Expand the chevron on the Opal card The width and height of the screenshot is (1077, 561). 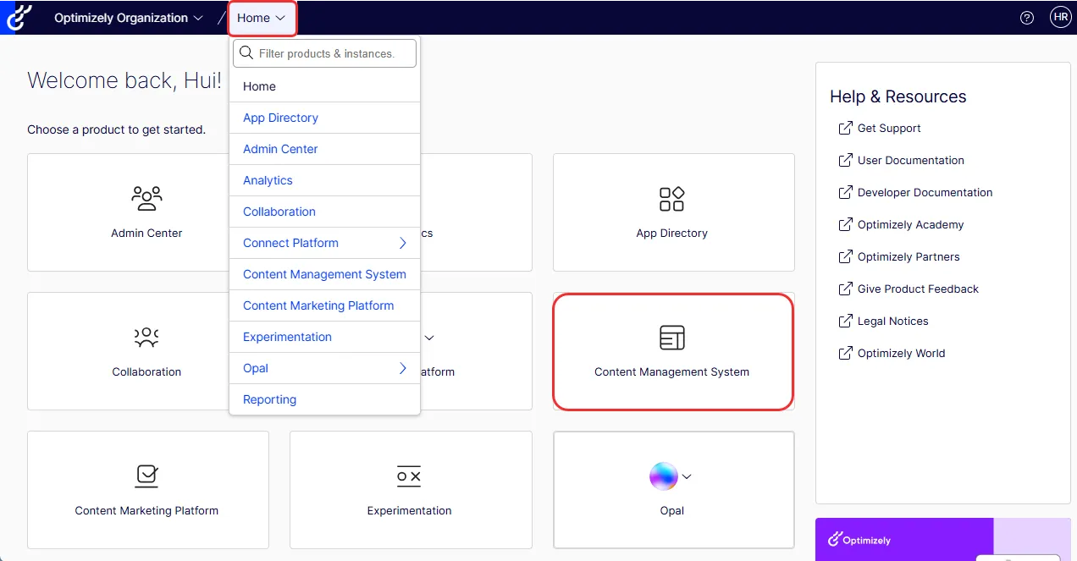tap(687, 476)
